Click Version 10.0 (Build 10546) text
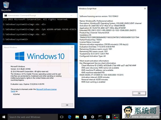 21,69
